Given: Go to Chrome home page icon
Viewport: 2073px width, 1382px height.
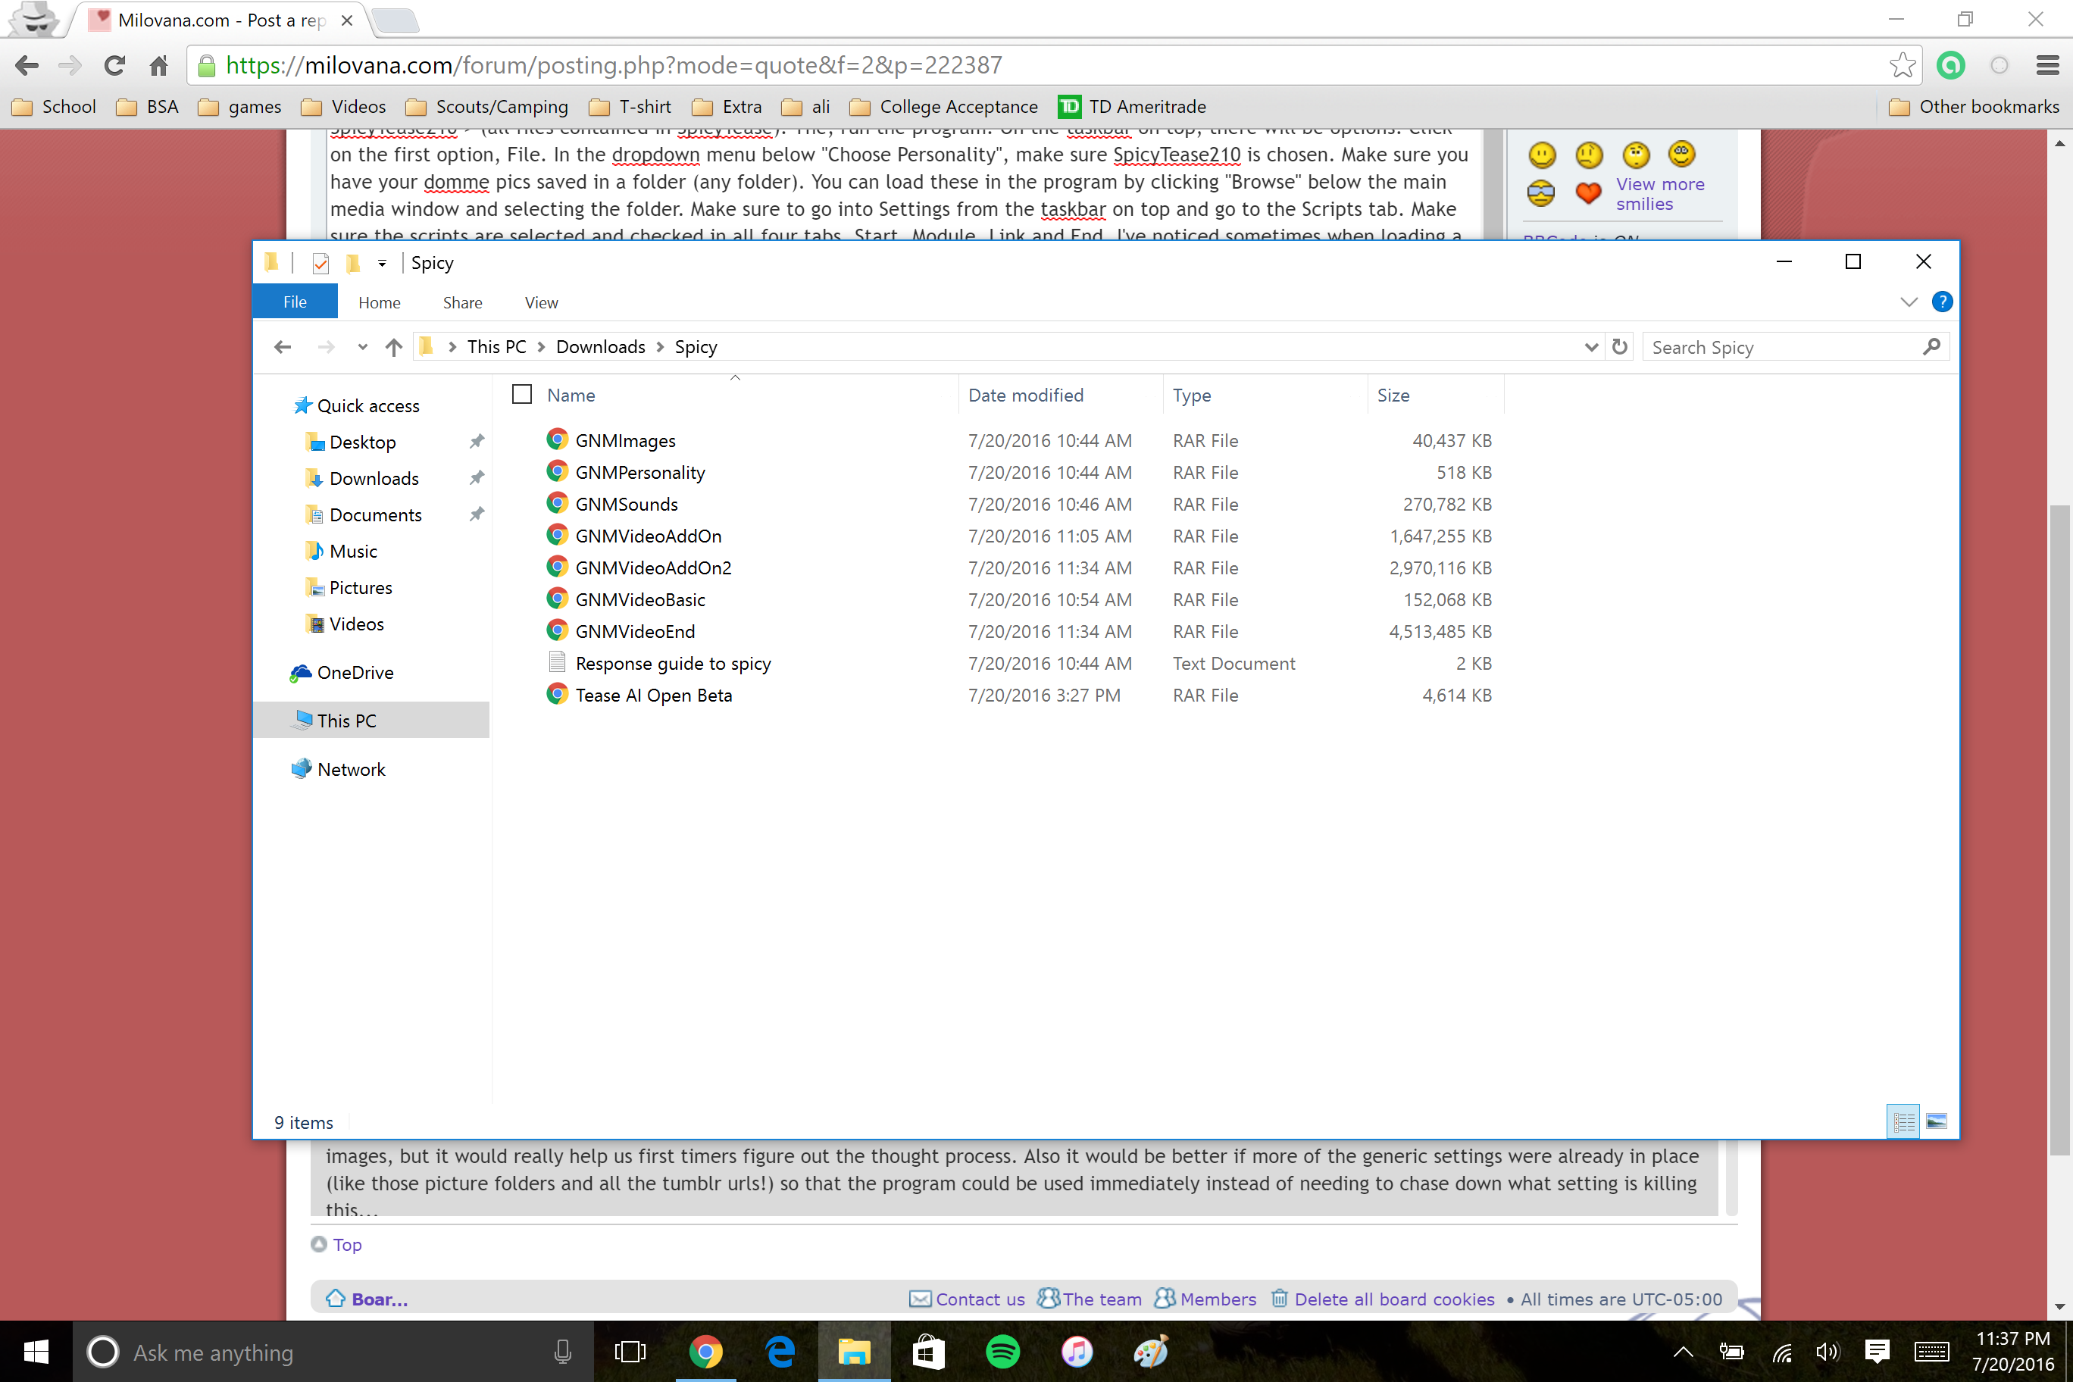Looking at the screenshot, I should (x=158, y=65).
